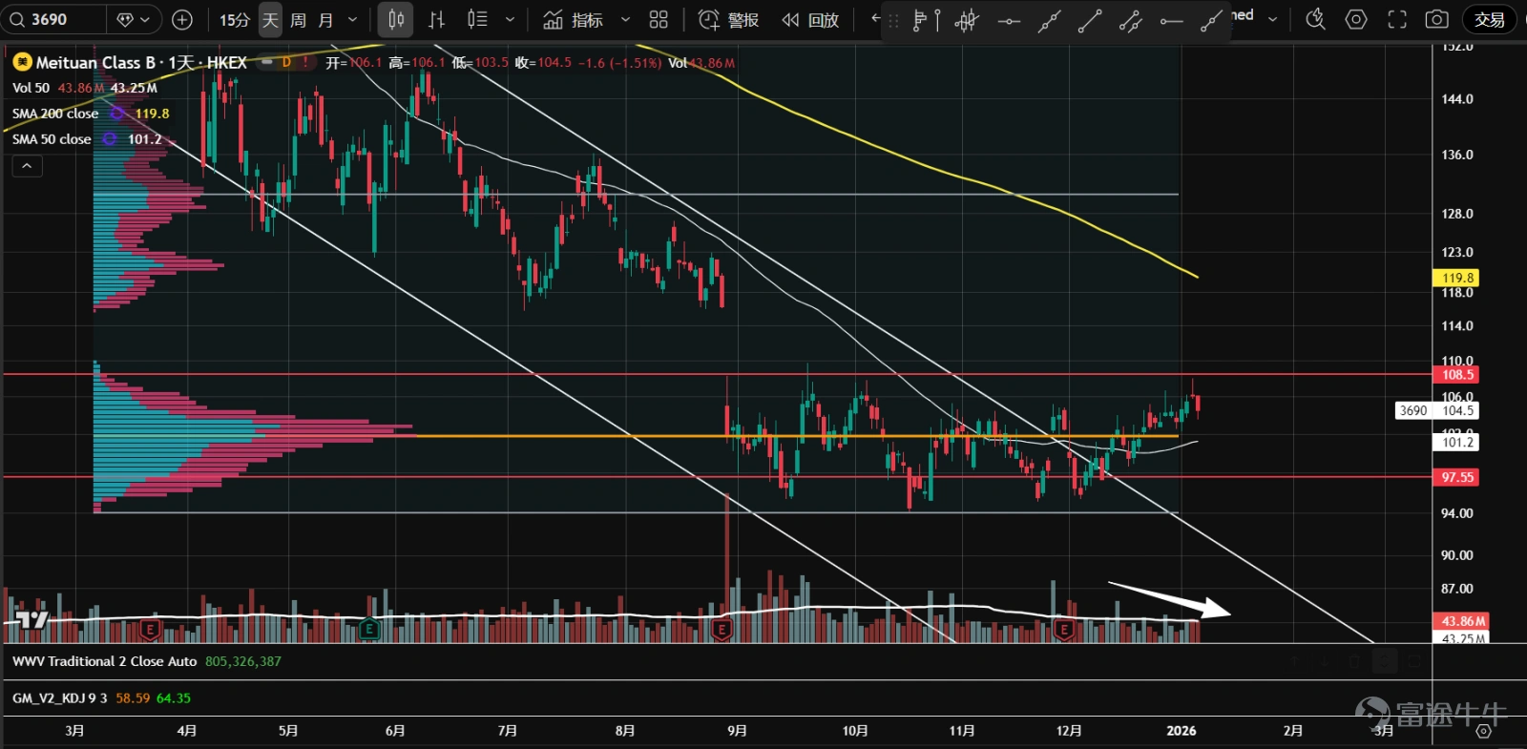Screen dimensions: 1527x749
Task: Select the ray line tool
Action: point(1211,20)
